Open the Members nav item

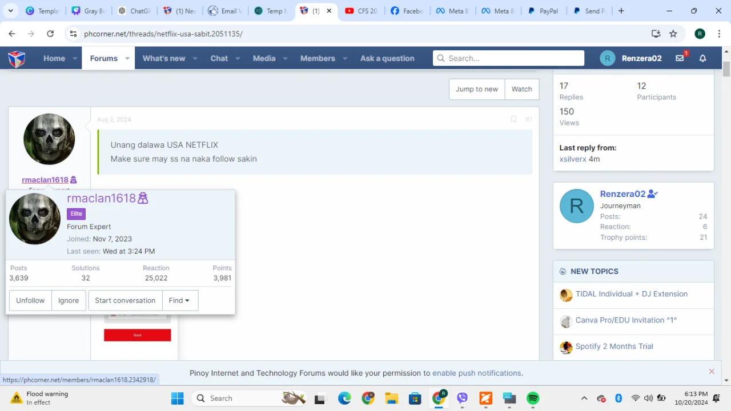click(318, 58)
